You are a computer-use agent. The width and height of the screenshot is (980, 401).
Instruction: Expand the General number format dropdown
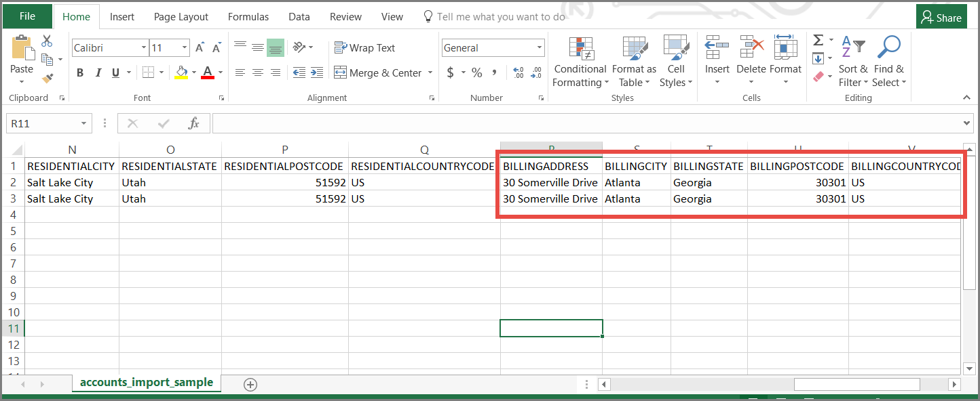(540, 48)
